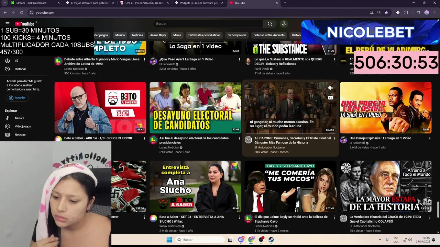Click El Historiador Nocturno avatar beside AL CAPONE

coord(248,140)
